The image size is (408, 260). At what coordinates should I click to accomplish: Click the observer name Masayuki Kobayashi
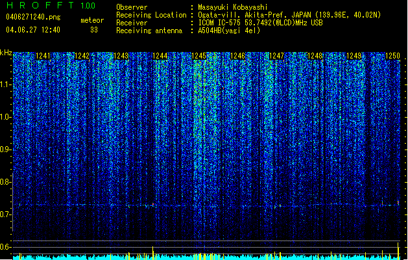tap(233, 7)
